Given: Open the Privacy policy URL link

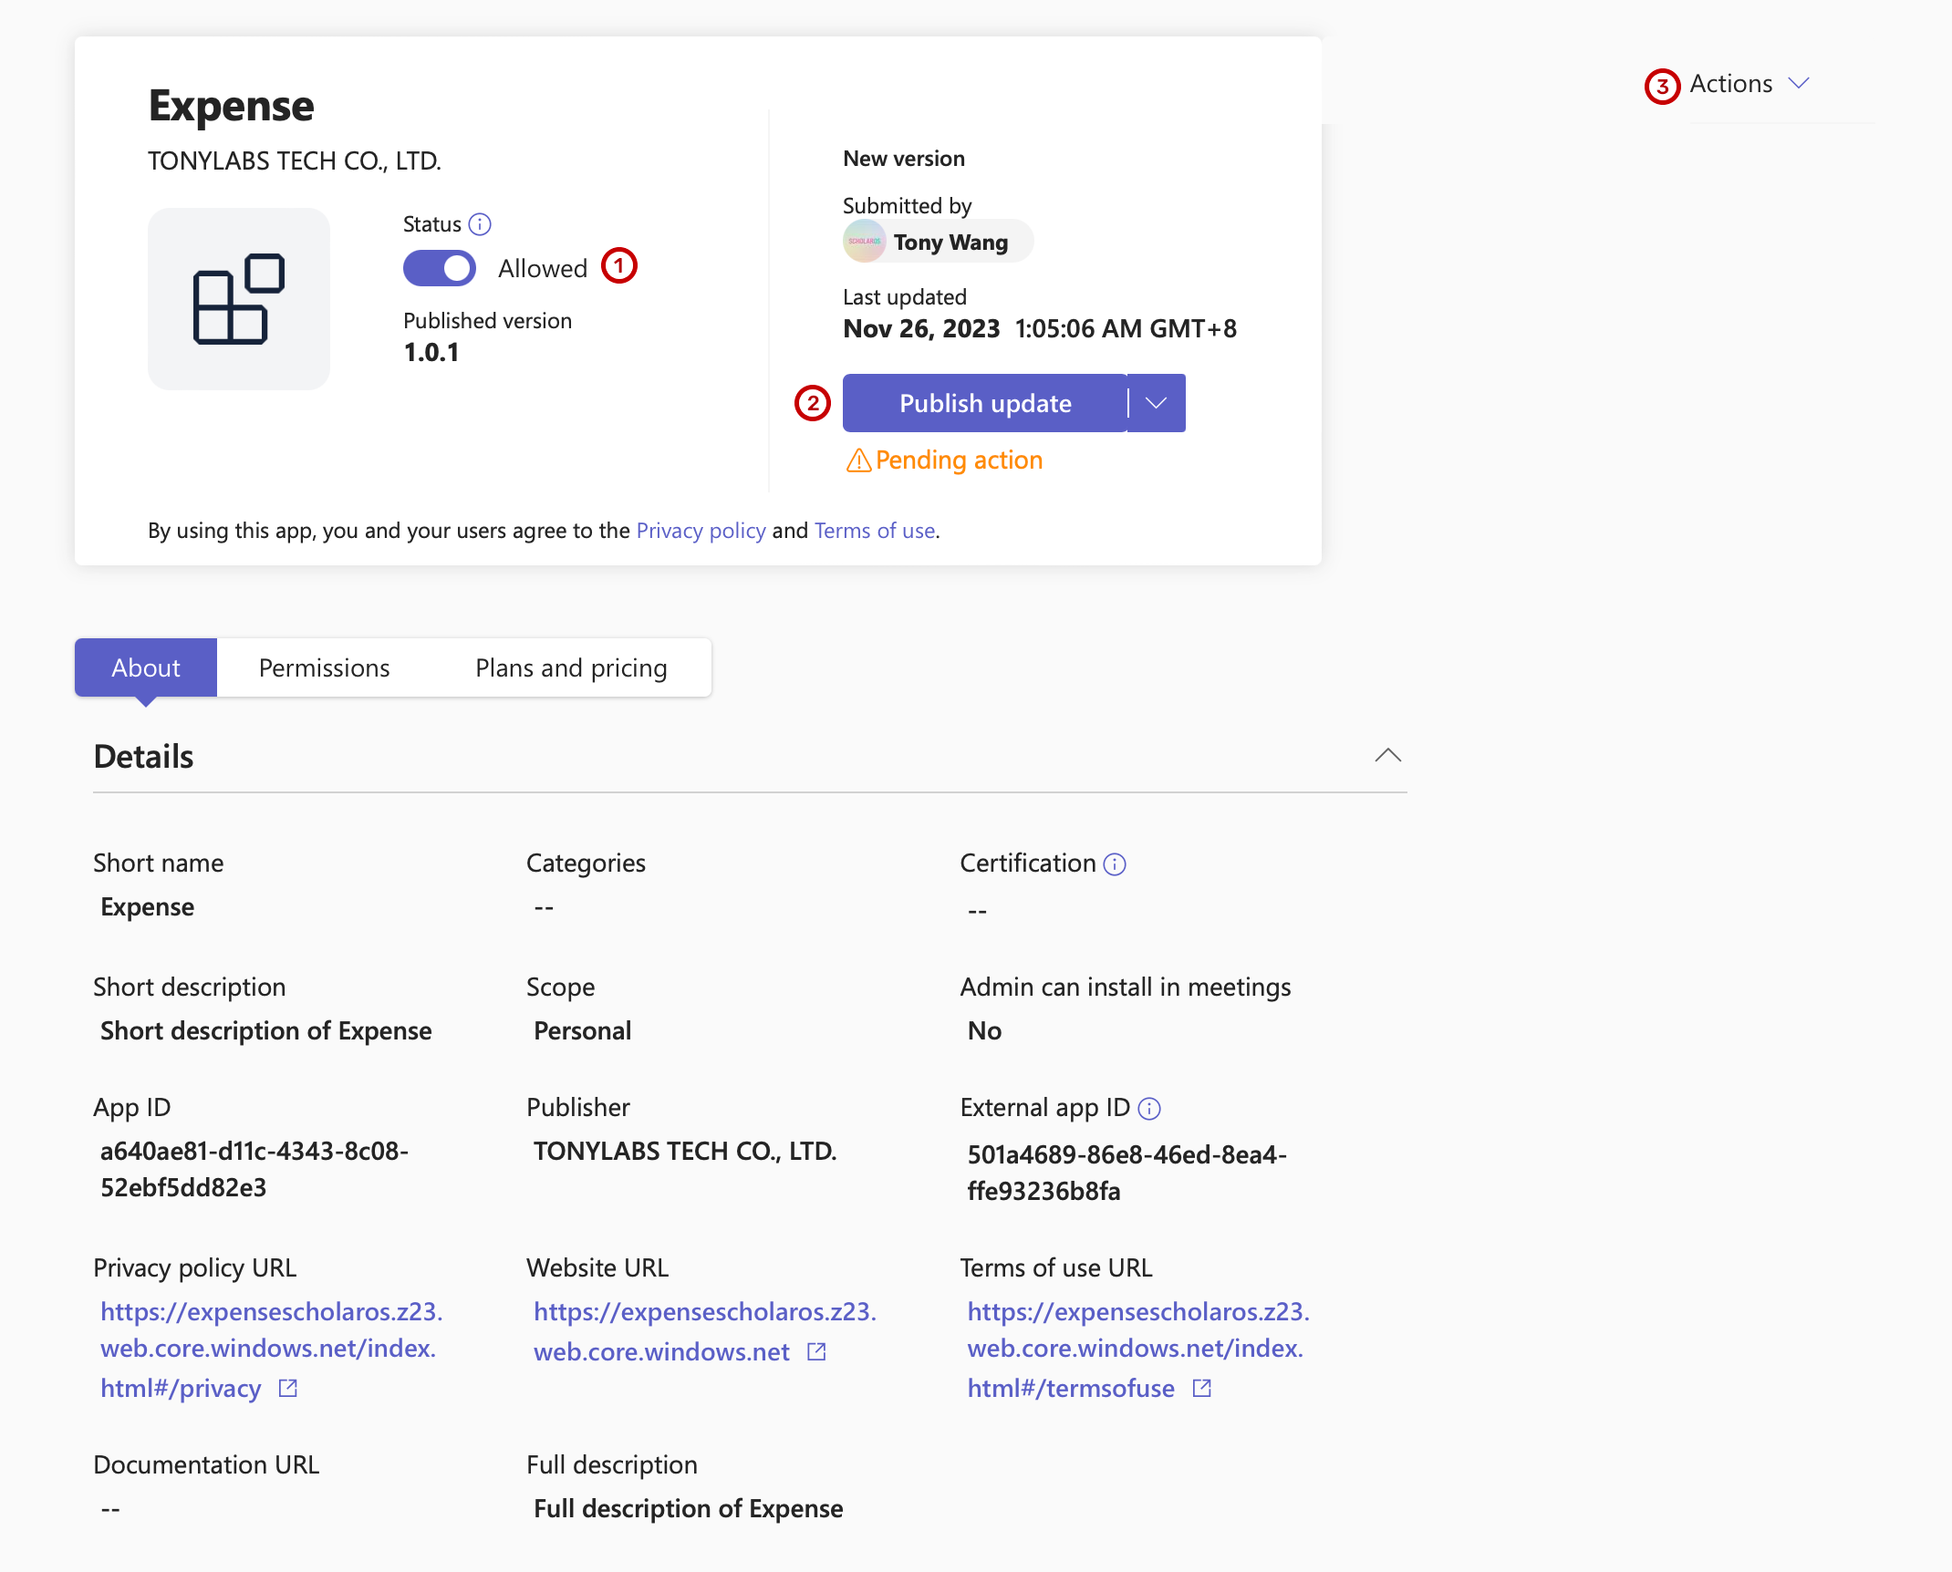Looking at the screenshot, I should pos(271,1350).
